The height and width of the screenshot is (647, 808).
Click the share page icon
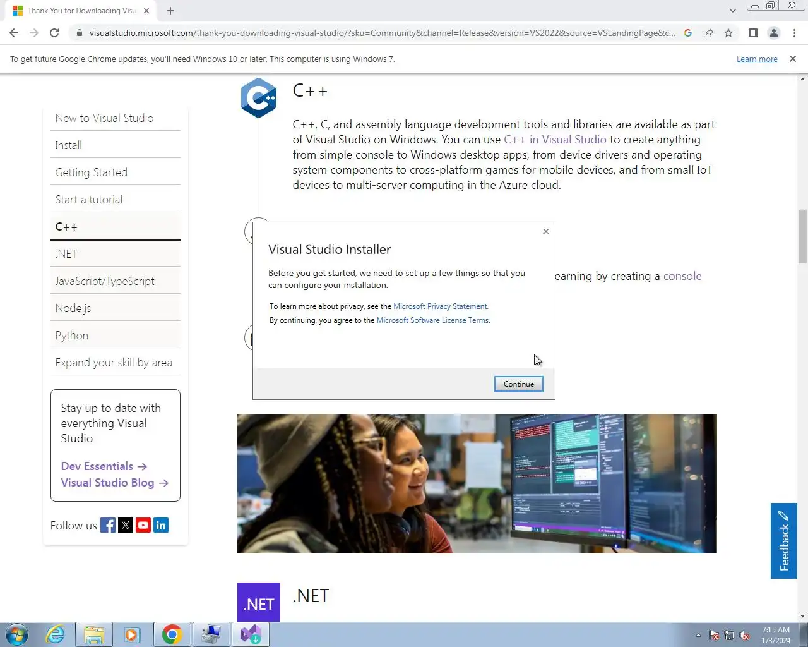[708, 33]
